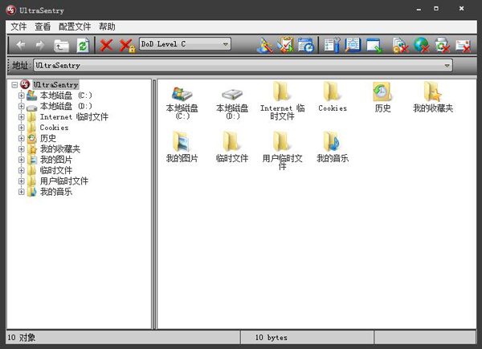Viewport: 482px width, 349px height.
Task: Open the 配置文件 menu
Action: 75,26
